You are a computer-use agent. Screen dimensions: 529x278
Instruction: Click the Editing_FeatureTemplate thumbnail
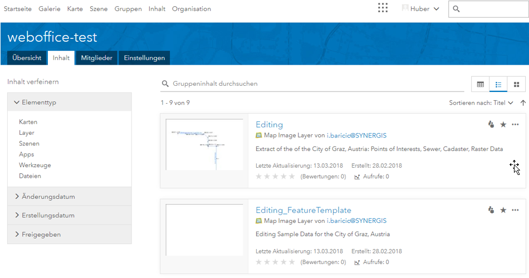pyautogui.click(x=204, y=230)
